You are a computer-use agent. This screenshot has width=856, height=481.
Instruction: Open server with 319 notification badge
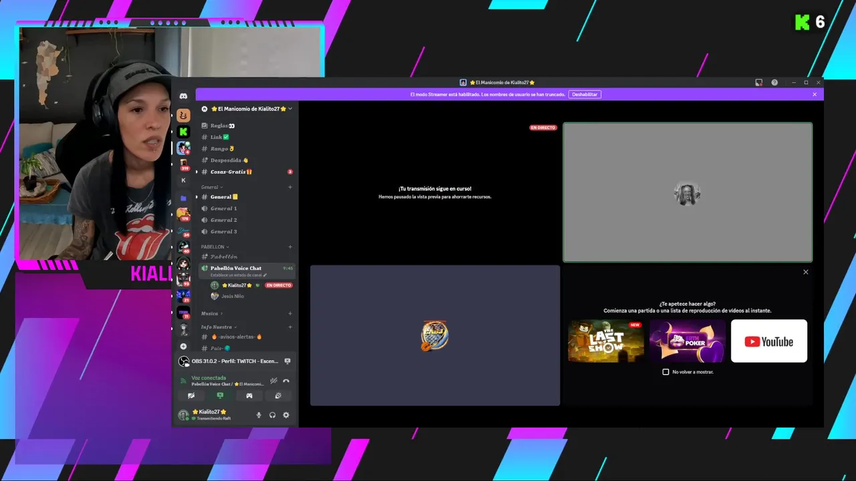pyautogui.click(x=183, y=164)
